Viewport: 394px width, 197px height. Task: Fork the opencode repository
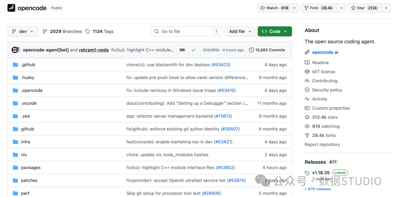click(x=319, y=8)
